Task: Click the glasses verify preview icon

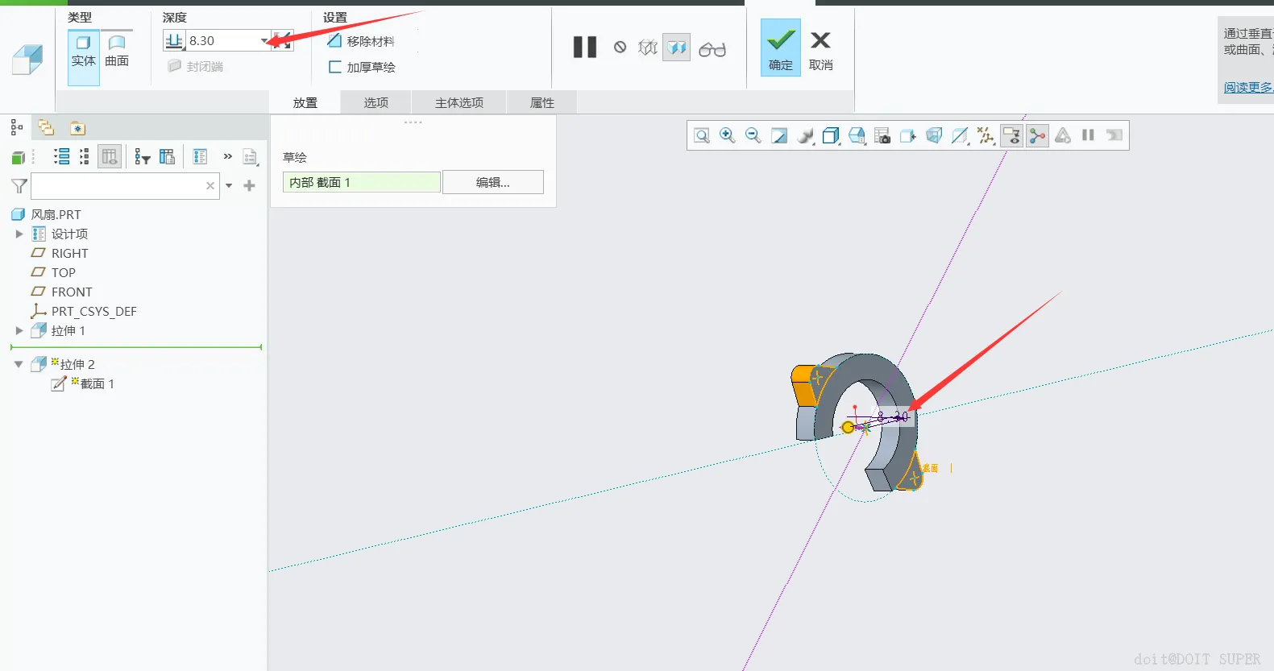Action: tap(712, 49)
